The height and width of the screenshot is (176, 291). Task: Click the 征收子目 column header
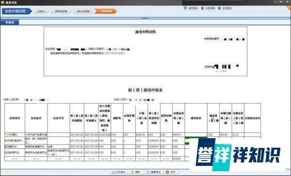(x=59, y=118)
